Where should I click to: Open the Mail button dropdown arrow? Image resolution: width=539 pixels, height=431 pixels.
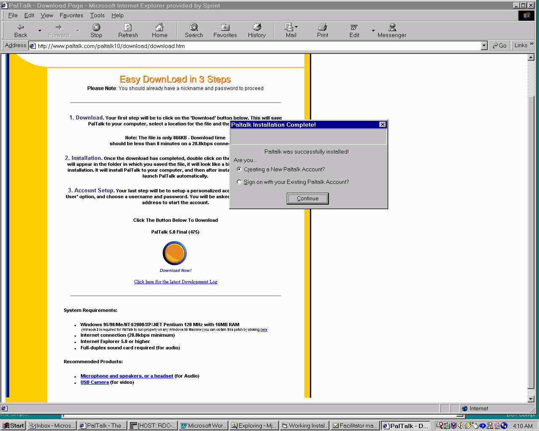pos(296,27)
